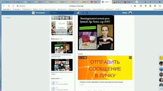Open the partially visible top sidebar thumbnail
This screenshot has height=91, width=163.
(62, 17)
